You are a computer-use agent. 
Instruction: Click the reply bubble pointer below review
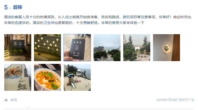point(29,107)
